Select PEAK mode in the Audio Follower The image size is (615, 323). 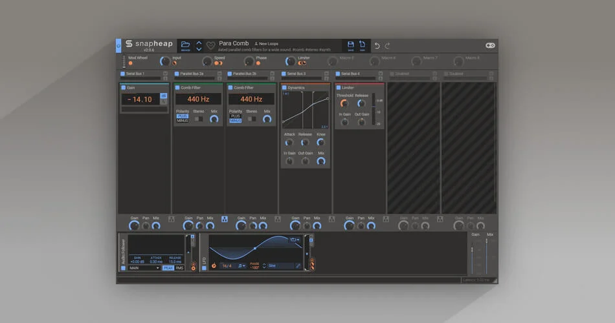tap(168, 268)
